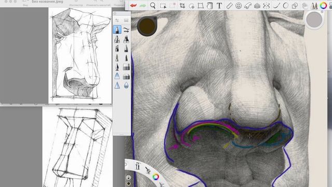Click 'Инспектор' in Preview toolbar
The height and width of the screenshot is (187, 332).
(76, 5)
